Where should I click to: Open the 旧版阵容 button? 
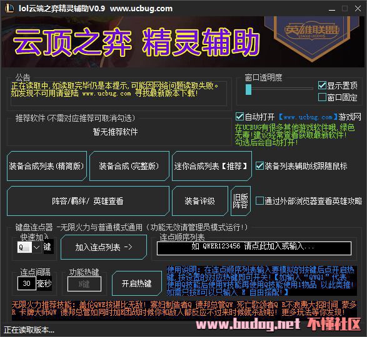[x=241, y=201]
